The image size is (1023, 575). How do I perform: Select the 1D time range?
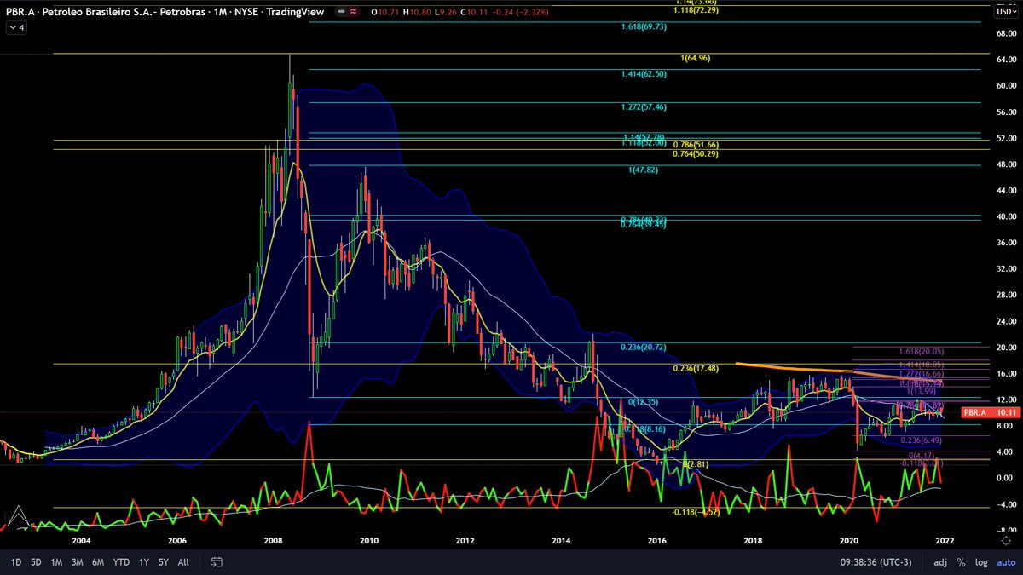16,562
